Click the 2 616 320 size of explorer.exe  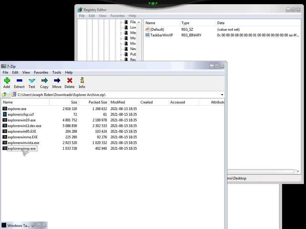70,109
